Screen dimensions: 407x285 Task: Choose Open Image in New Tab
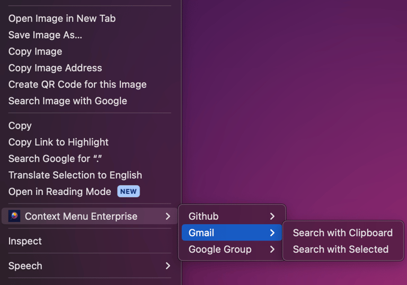(x=62, y=18)
